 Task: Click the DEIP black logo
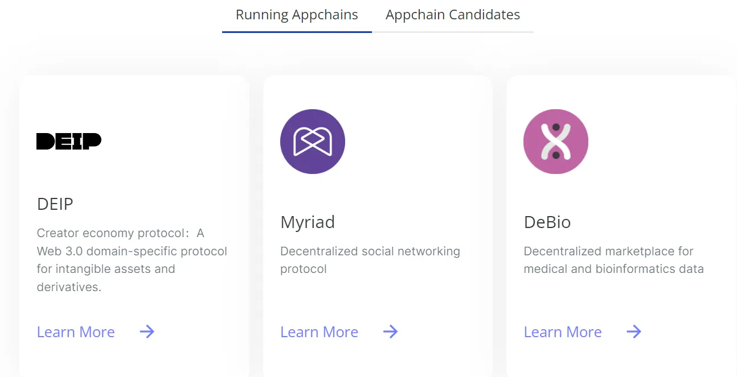pyautogui.click(x=69, y=141)
